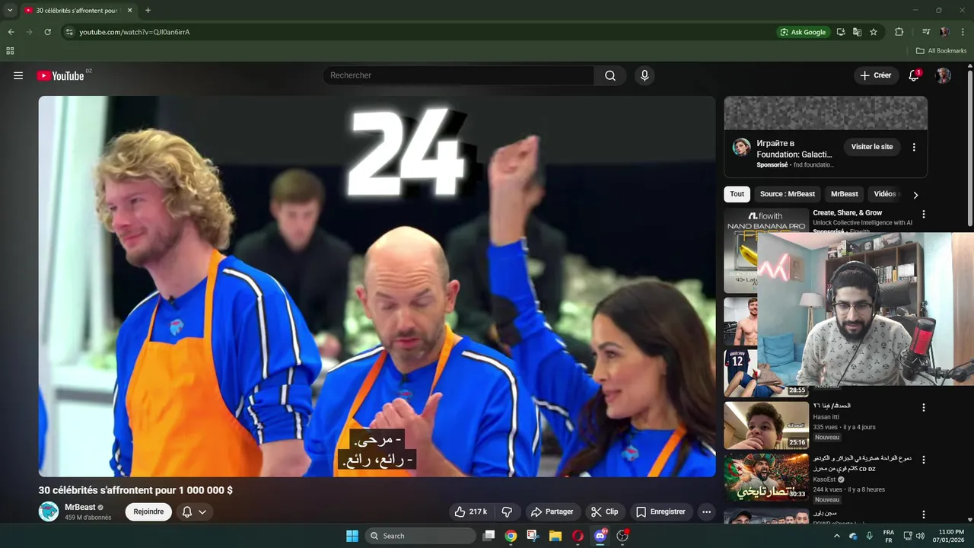Open OBS Studio from the taskbar

[622, 536]
